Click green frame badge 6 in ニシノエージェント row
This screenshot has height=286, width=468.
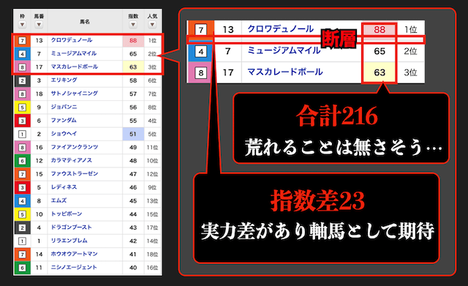(x=22, y=268)
